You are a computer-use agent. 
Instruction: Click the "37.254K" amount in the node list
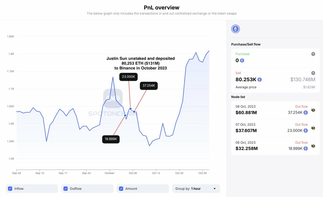(x=295, y=112)
